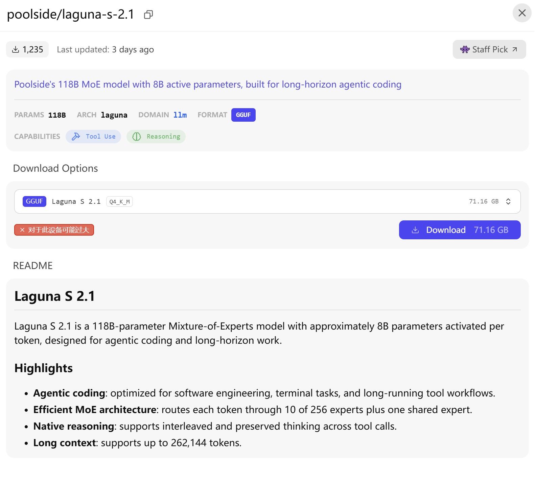Click the Q4_K_M quantization tag
Viewport: 535px width, 482px height.
coord(119,201)
